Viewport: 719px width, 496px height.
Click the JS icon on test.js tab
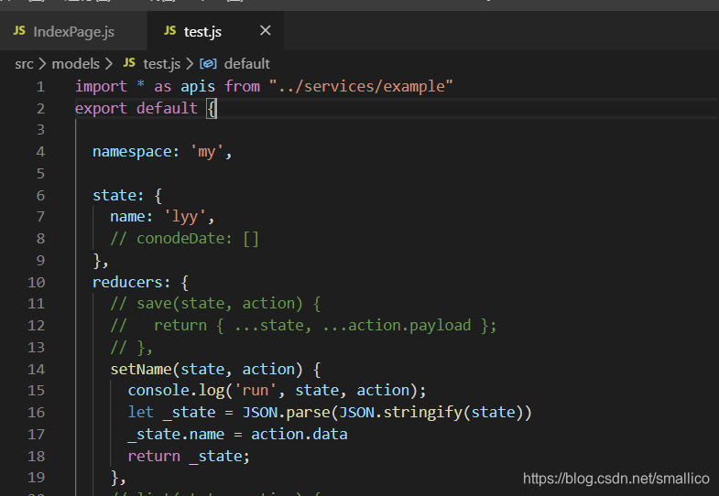click(169, 31)
